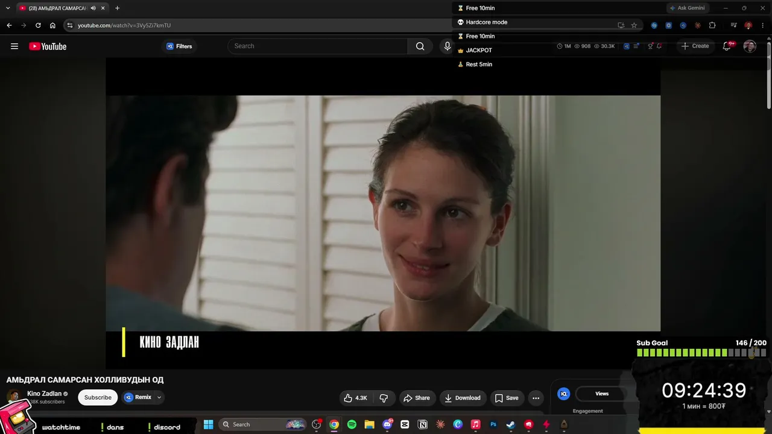Expand the Remix dropdown arrow
The image size is (772, 434).
(x=159, y=397)
